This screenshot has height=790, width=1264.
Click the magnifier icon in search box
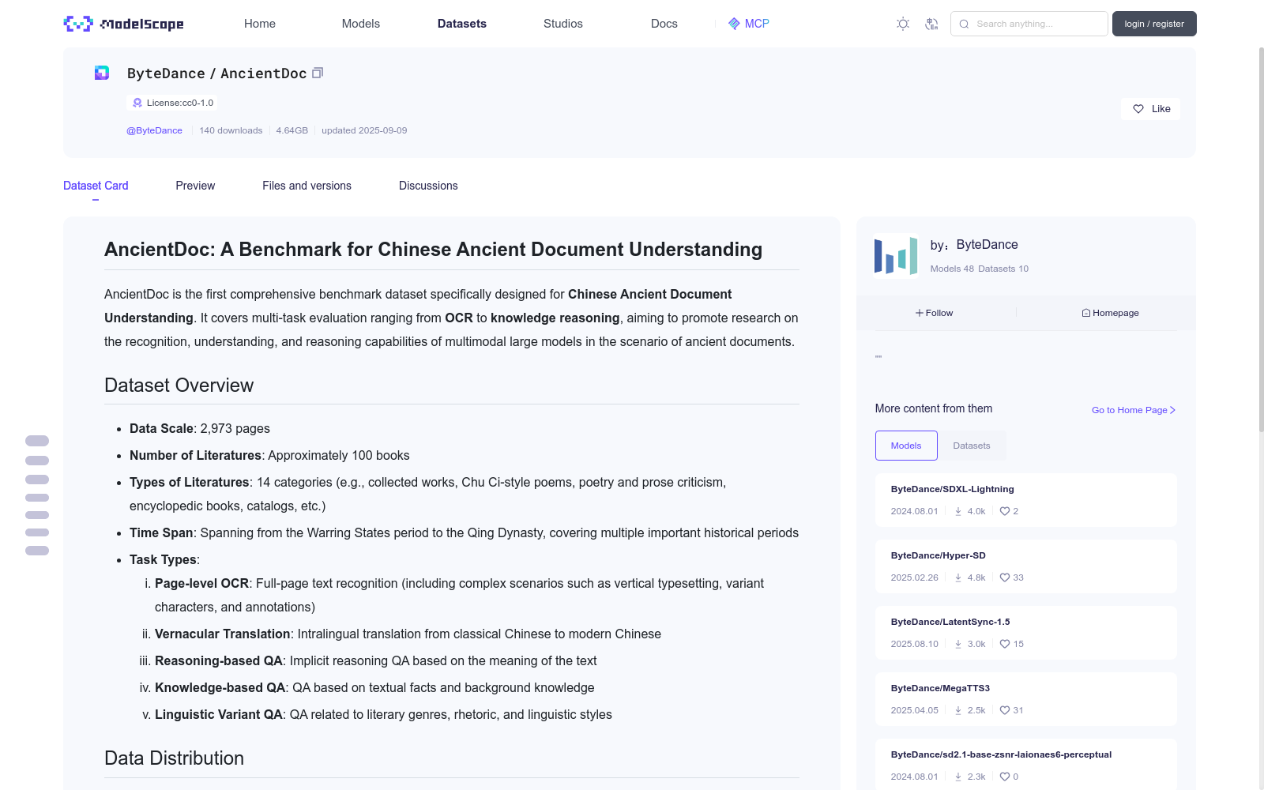(x=964, y=24)
